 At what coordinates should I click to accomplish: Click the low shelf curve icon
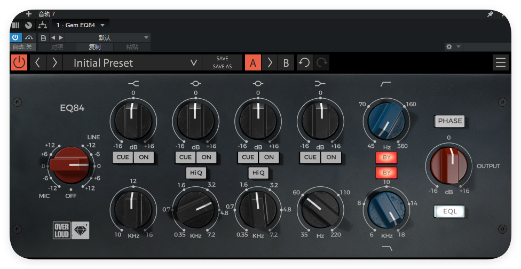click(320, 84)
